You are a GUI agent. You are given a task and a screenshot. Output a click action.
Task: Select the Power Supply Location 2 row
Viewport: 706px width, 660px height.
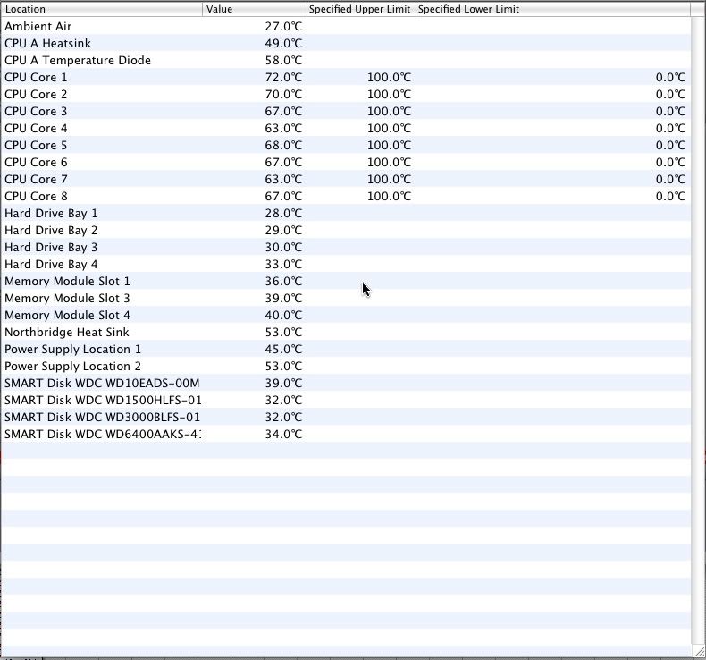346,366
